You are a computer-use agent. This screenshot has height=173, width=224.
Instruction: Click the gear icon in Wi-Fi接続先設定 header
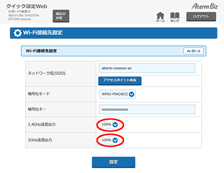(17, 33)
